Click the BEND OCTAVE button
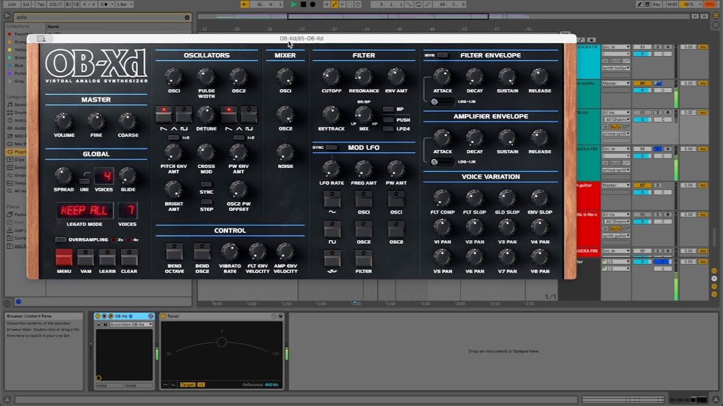723x406 pixels. (175, 252)
